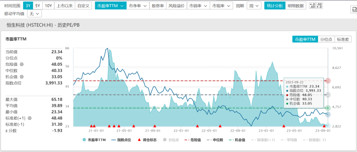Hide the 危险值 line via legend
357x152 pixels.
pyautogui.click(x=193, y=140)
